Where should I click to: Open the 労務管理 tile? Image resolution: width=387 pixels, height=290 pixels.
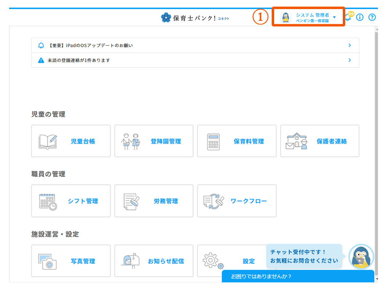point(154,201)
